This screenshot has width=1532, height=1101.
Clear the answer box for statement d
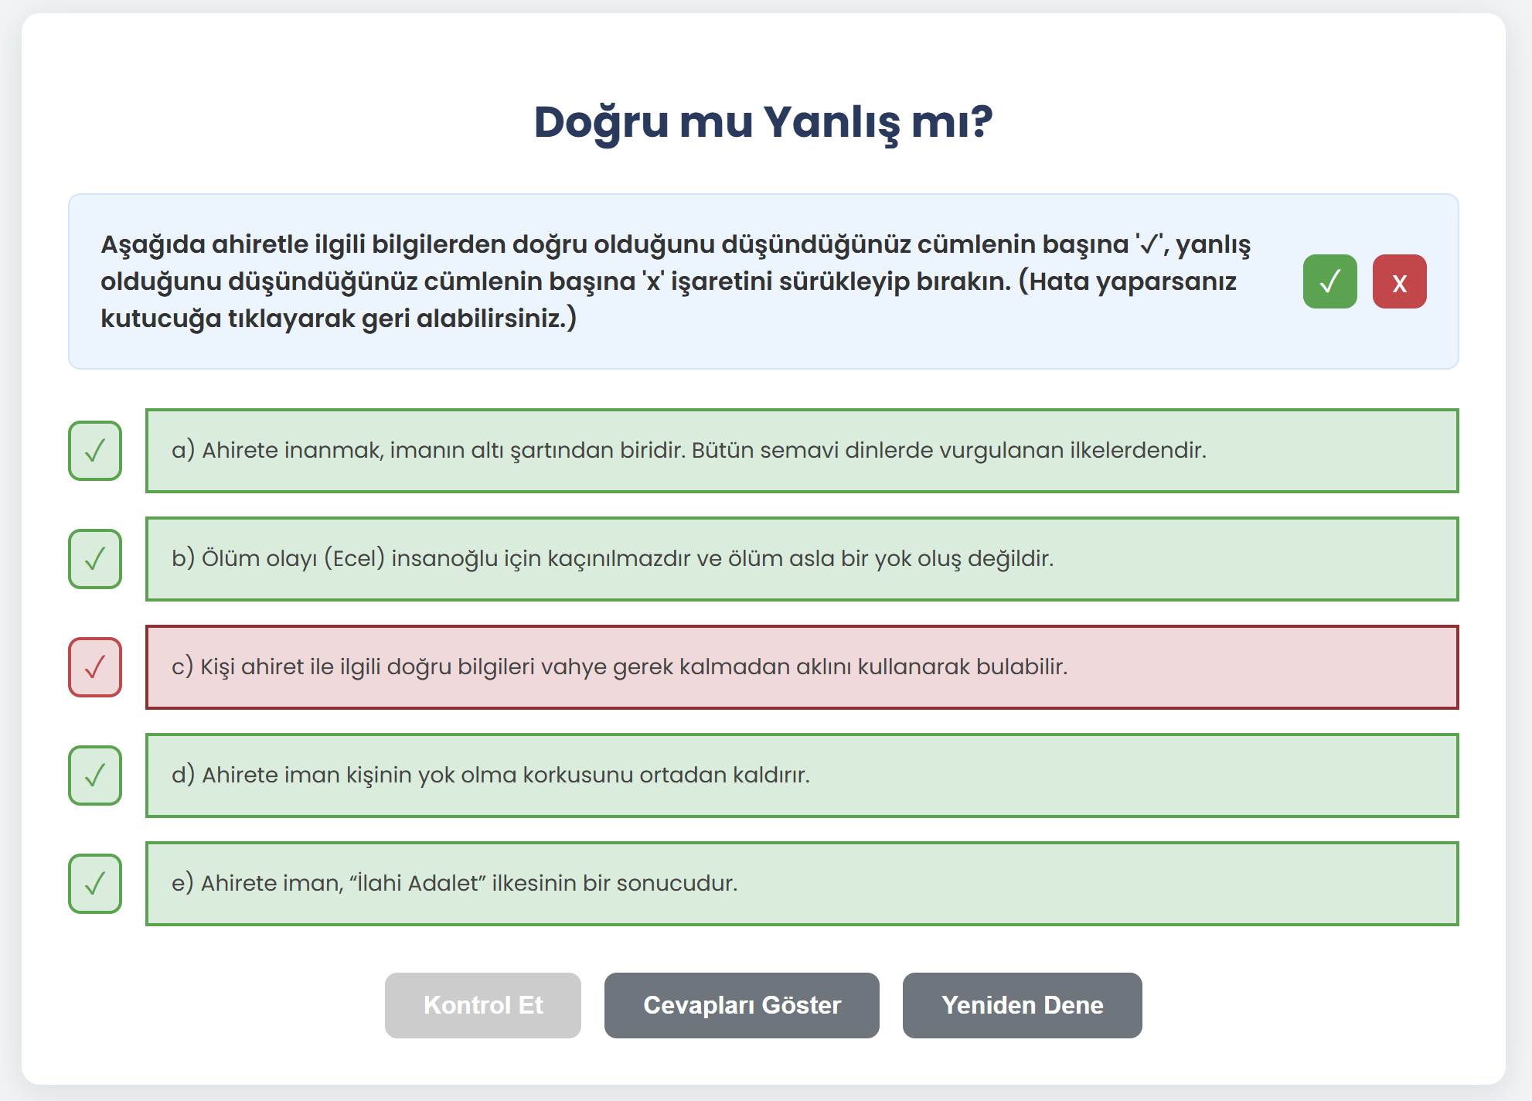95,775
